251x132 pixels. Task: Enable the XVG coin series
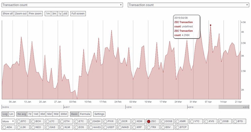coord(210,121)
